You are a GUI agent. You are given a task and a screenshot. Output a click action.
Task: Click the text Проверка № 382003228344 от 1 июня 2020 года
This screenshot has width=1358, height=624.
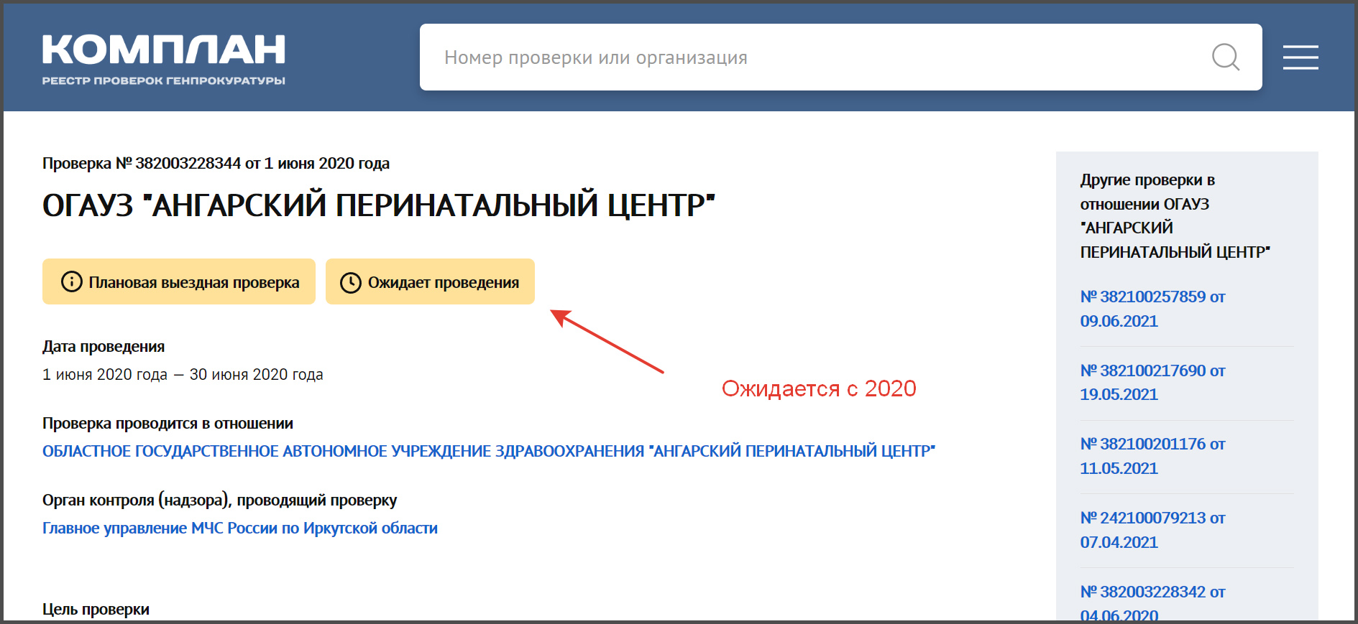216,163
